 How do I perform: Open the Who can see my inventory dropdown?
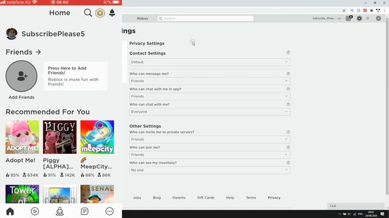(x=210, y=170)
